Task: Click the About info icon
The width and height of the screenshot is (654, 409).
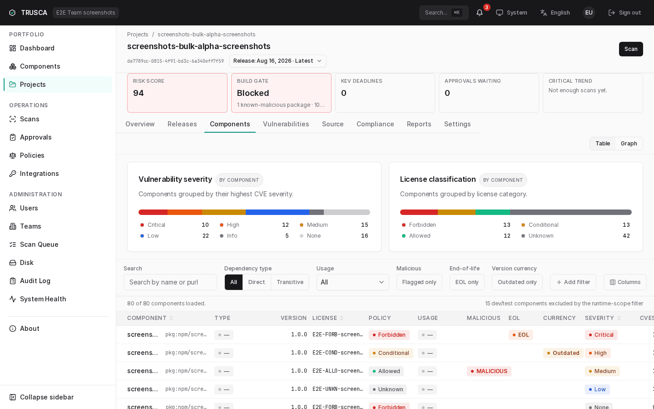Action: pyautogui.click(x=13, y=329)
